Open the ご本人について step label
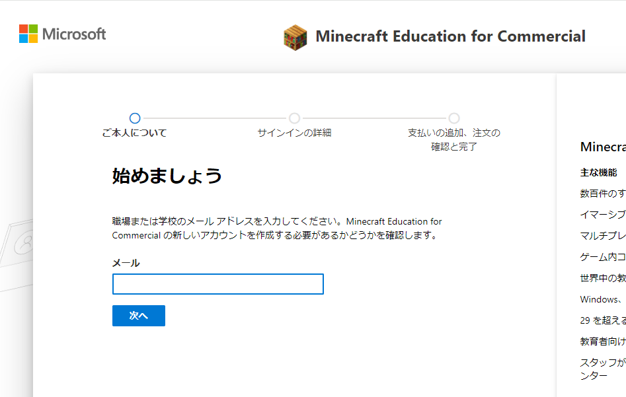The height and width of the screenshot is (397, 626). pos(134,133)
